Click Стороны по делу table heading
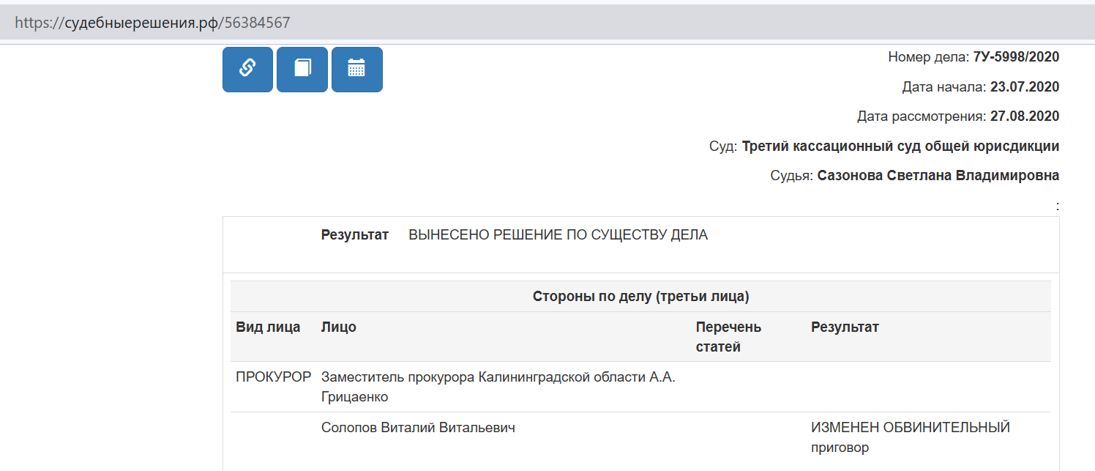Screen dimensions: 1095x471 point(641,297)
